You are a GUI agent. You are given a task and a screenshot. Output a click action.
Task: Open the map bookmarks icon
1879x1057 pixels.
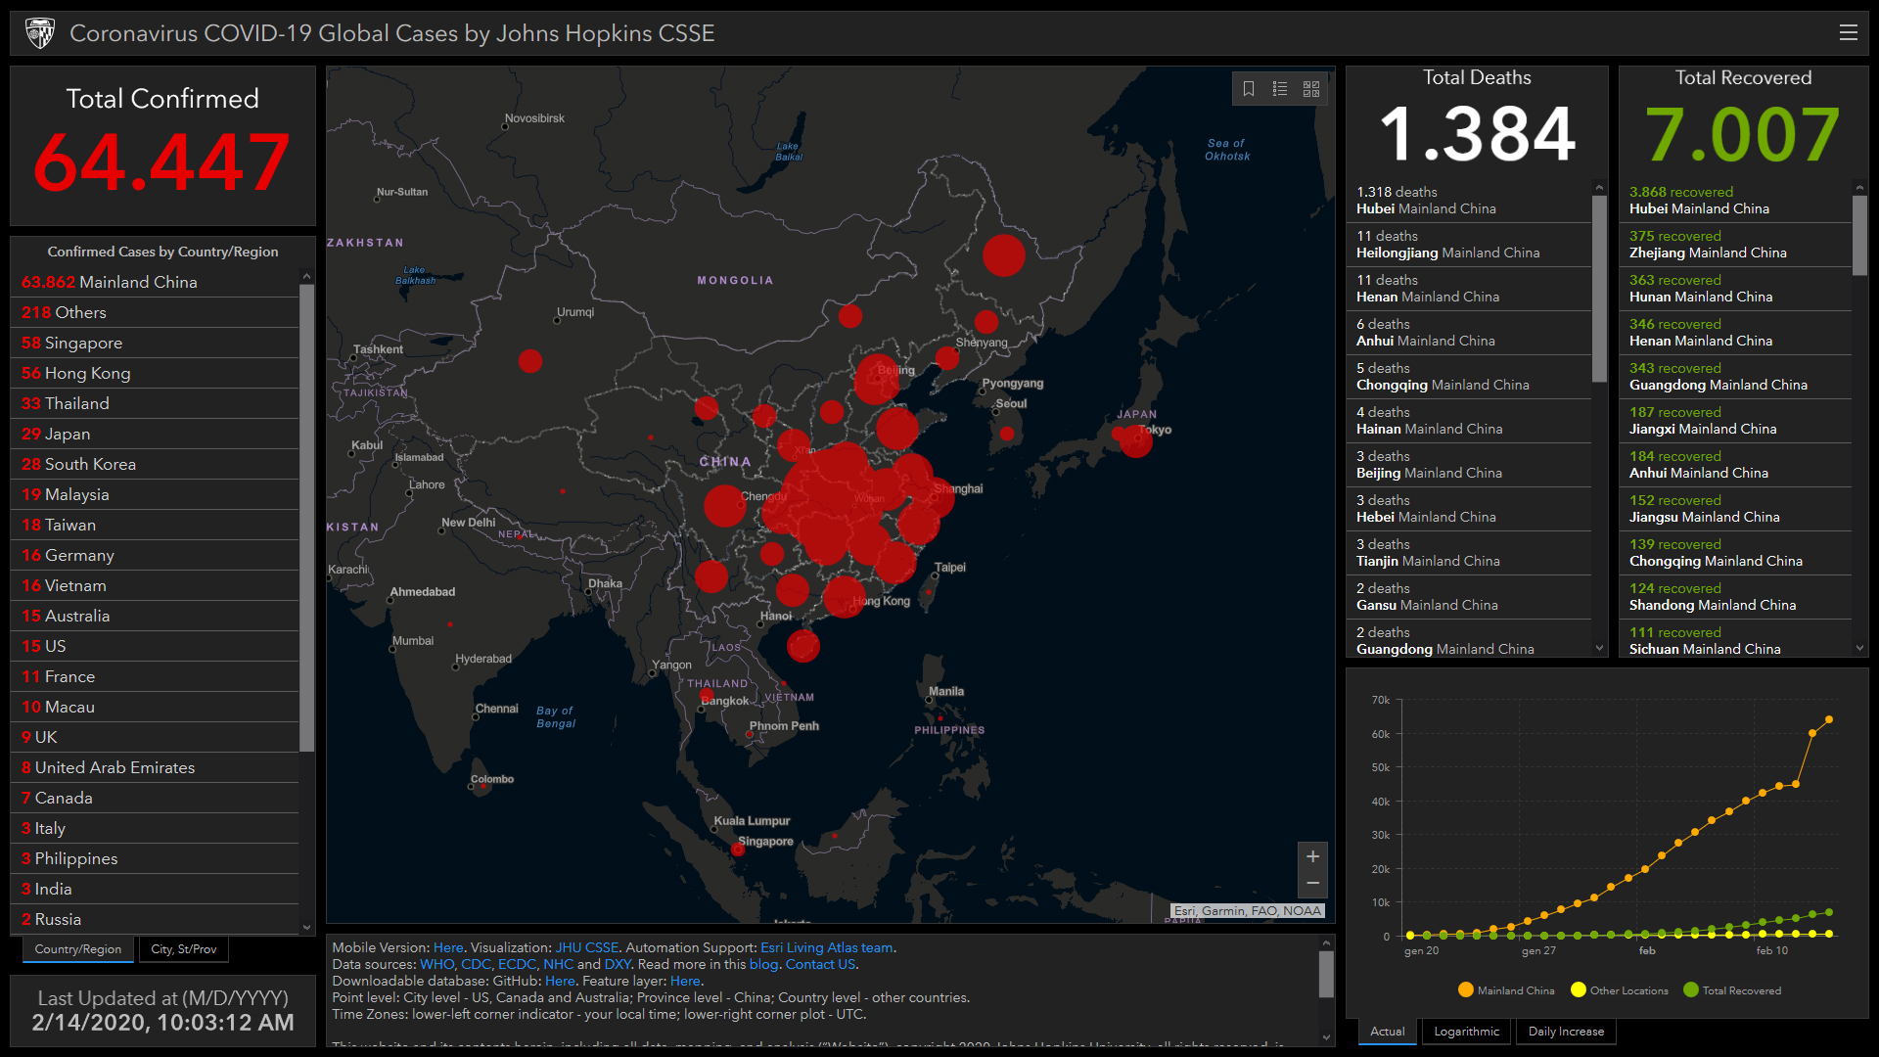(1249, 89)
